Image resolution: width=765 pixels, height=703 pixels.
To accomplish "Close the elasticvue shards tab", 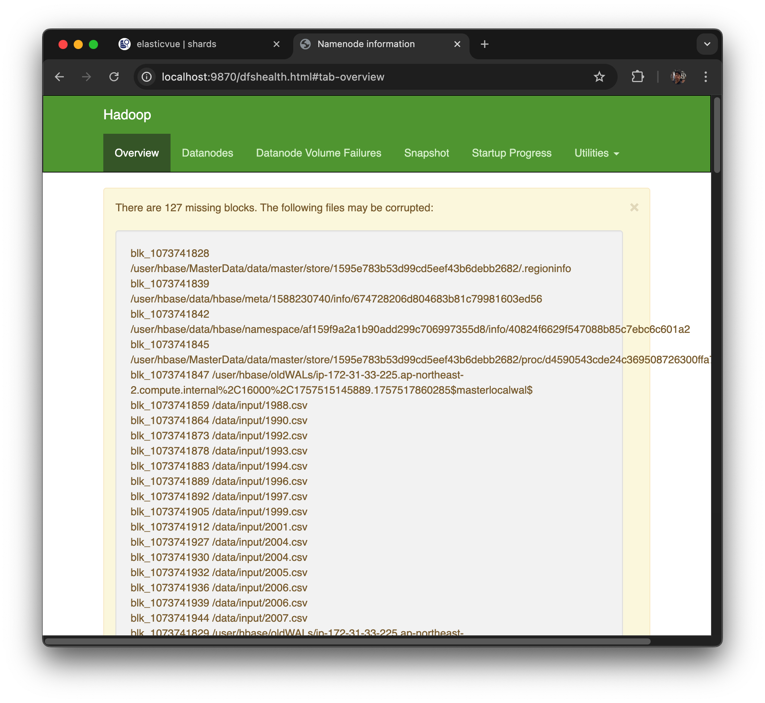I will (x=277, y=44).
